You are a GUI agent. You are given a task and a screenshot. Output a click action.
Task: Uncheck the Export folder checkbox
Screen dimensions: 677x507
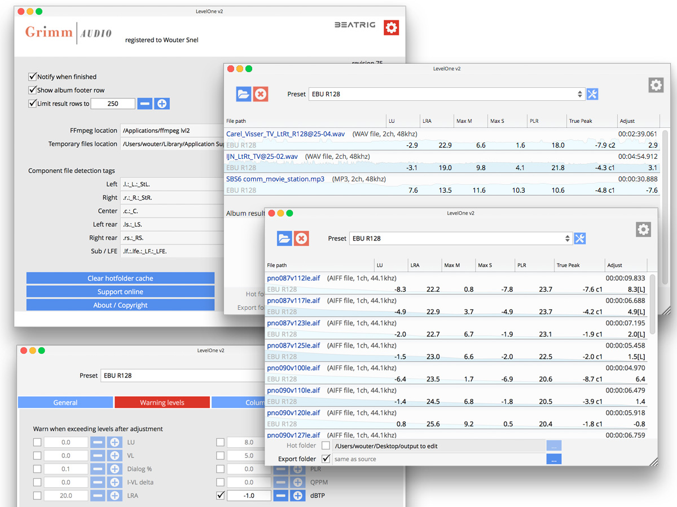click(326, 459)
